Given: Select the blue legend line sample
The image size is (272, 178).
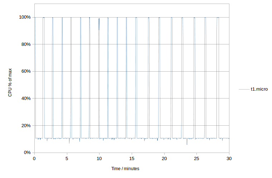Looking at the screenshot, I should [244, 89].
